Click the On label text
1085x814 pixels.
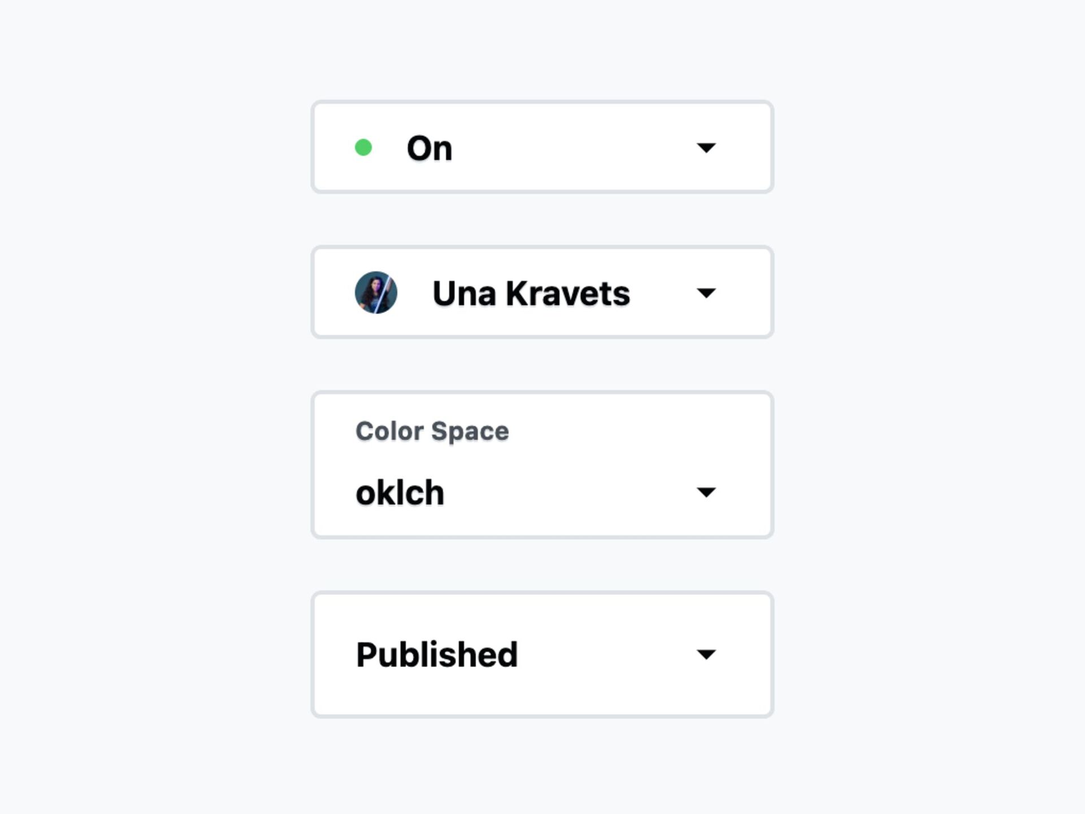pyautogui.click(x=429, y=148)
